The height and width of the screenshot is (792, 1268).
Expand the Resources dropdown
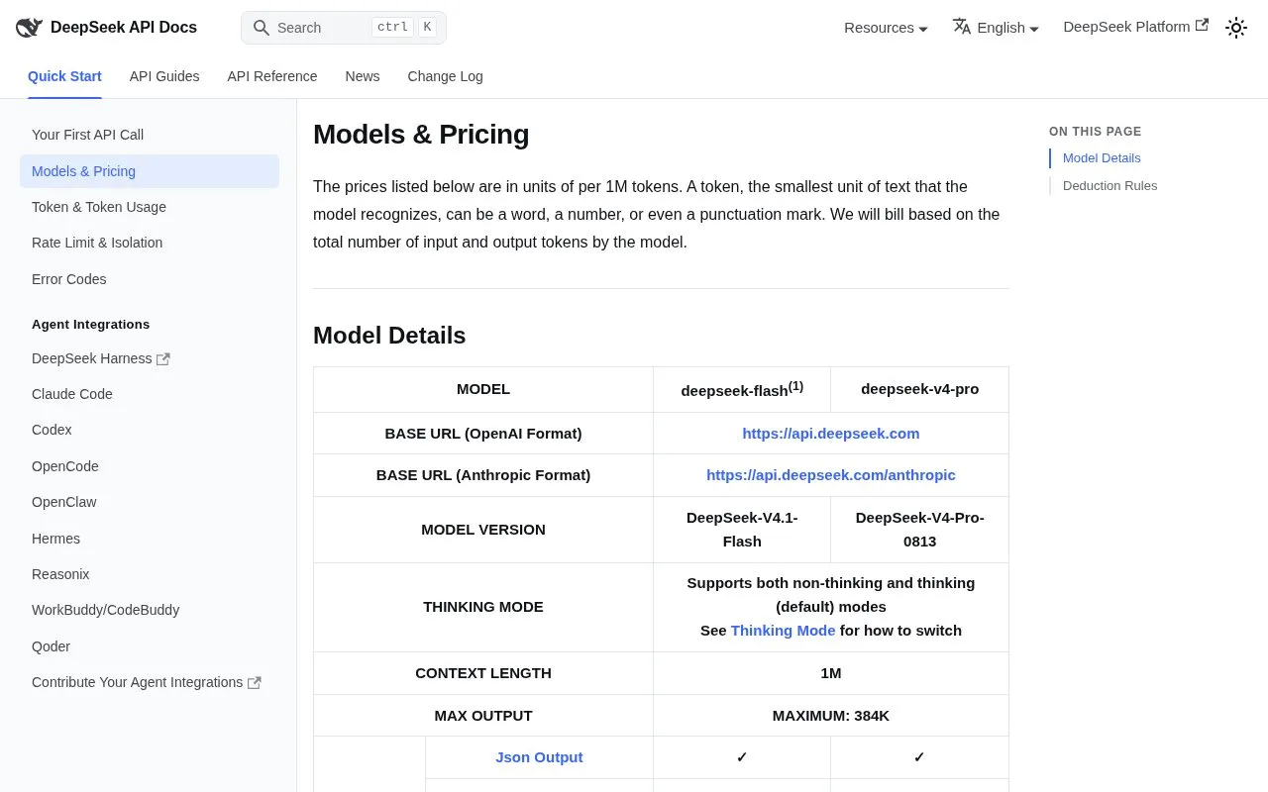pyautogui.click(x=886, y=28)
